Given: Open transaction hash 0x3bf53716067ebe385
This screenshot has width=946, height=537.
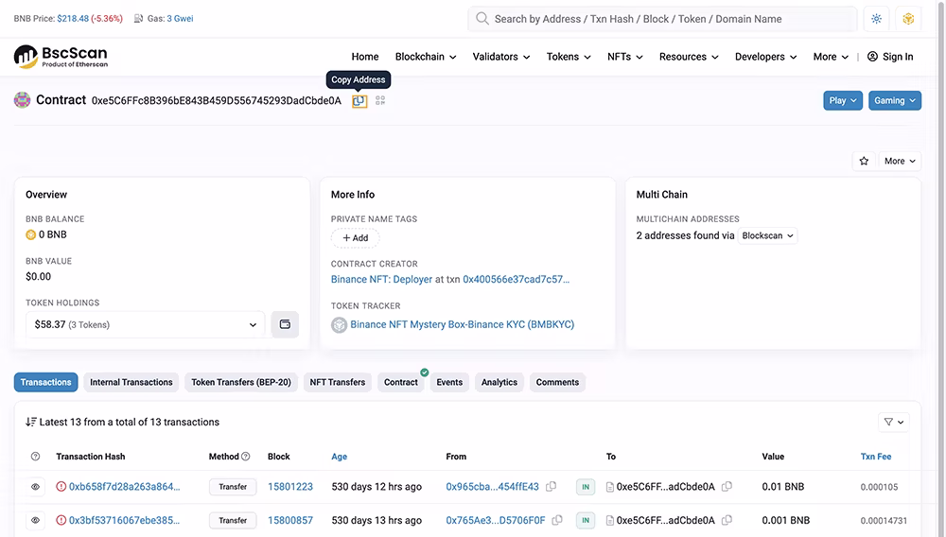Looking at the screenshot, I should [x=124, y=520].
